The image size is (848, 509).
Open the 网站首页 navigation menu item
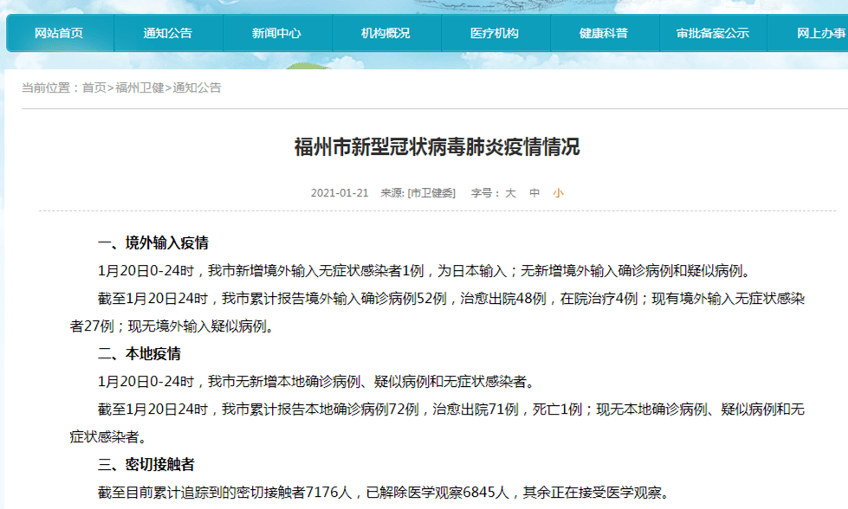[59, 34]
